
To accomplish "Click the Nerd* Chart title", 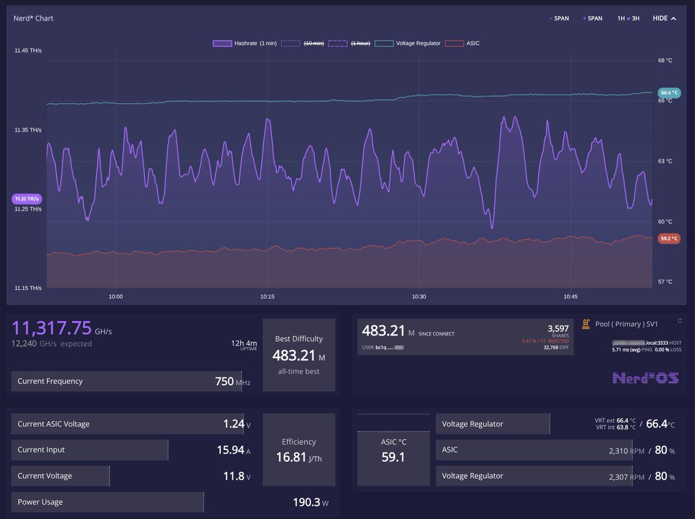I will tap(34, 19).
